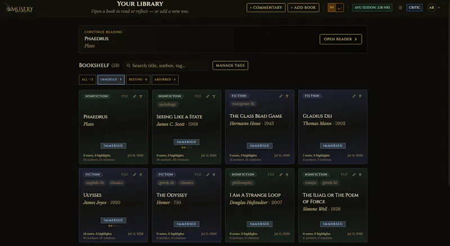Change I Am a Strange Loop status badge

click(260, 224)
